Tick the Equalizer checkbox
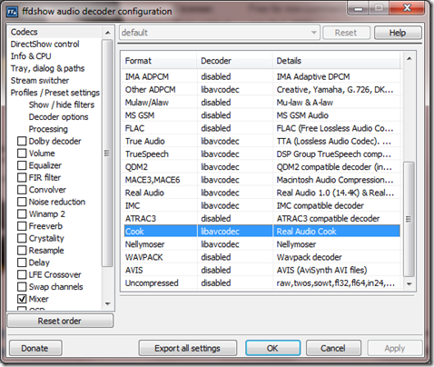Image resolution: width=434 pixels, height=367 pixels. [22, 165]
